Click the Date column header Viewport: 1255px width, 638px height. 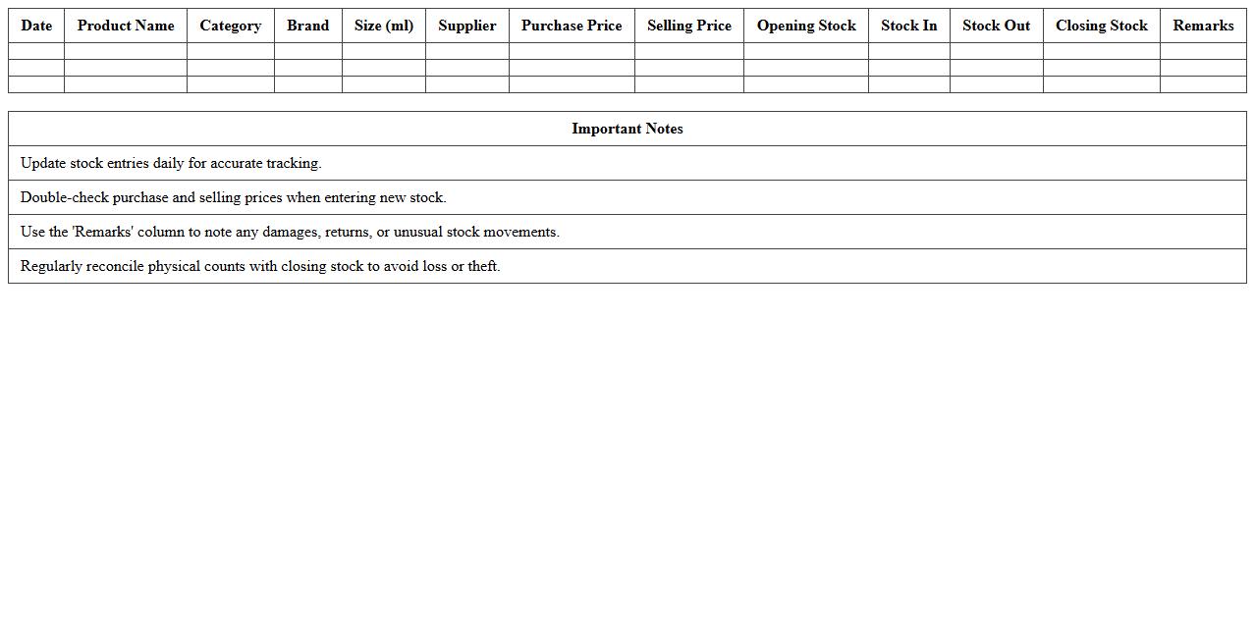point(36,26)
